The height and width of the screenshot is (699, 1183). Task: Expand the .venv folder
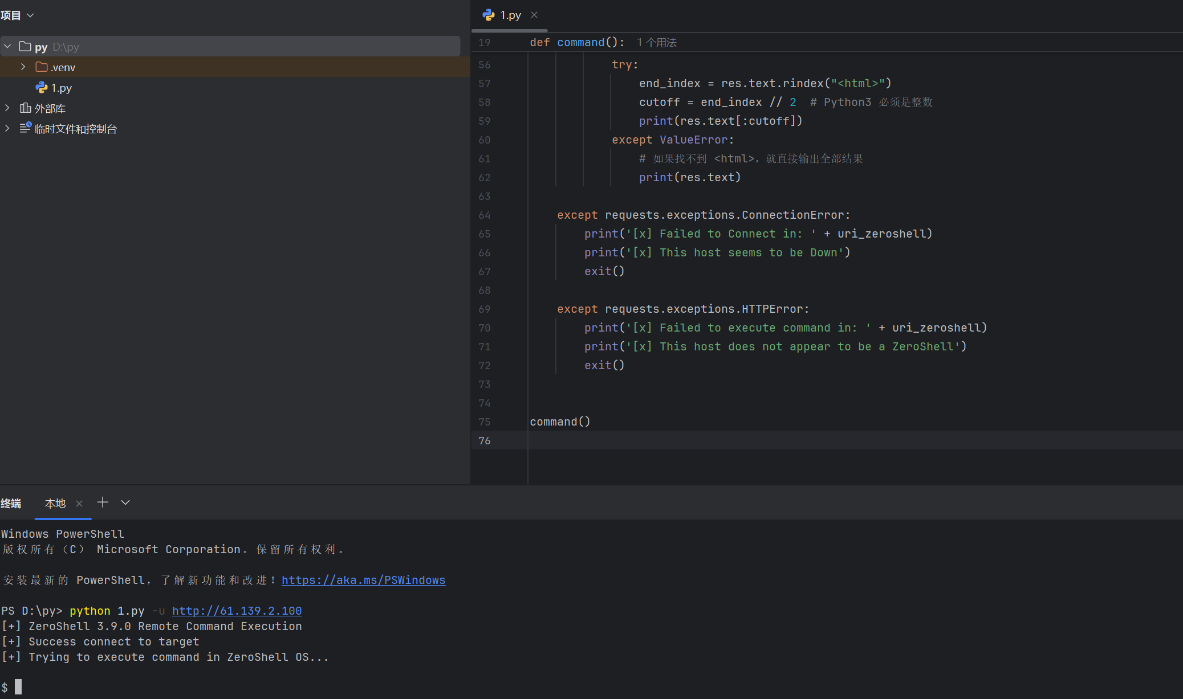(23, 67)
